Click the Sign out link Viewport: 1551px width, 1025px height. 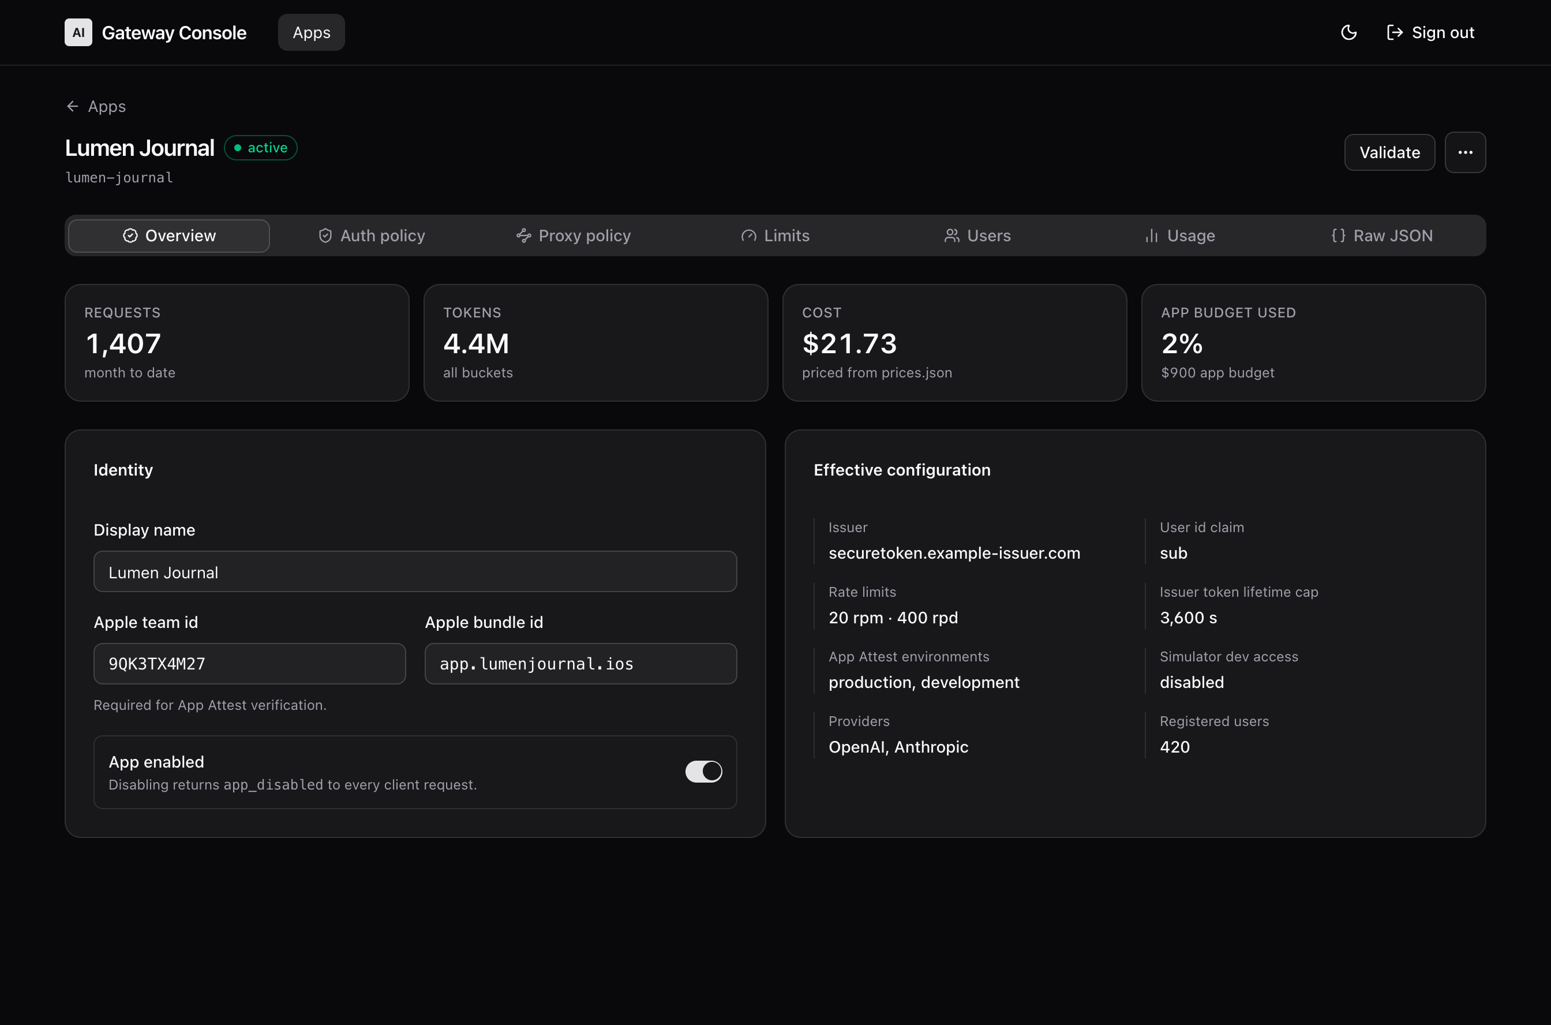pos(1430,33)
